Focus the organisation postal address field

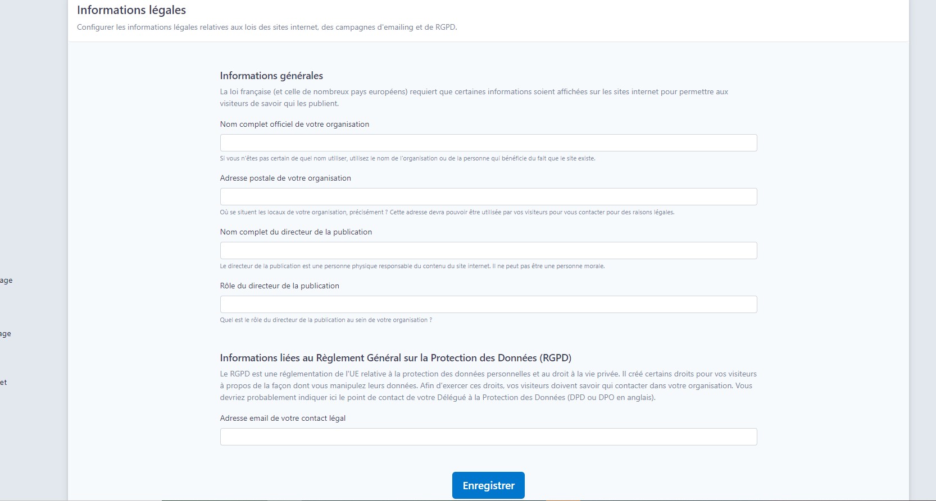[x=488, y=196]
